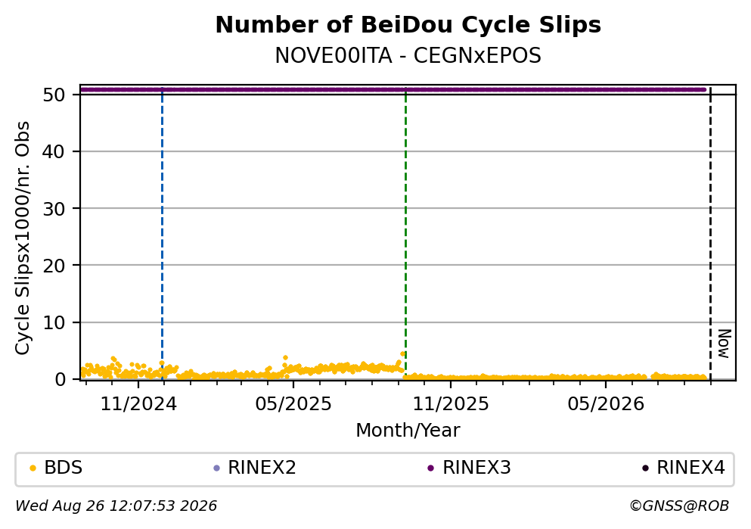Click the black dashed Now line
The image size is (751, 529).
click(x=710, y=235)
